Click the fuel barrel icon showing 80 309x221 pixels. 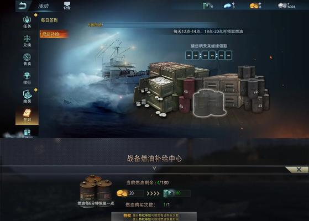point(177,193)
